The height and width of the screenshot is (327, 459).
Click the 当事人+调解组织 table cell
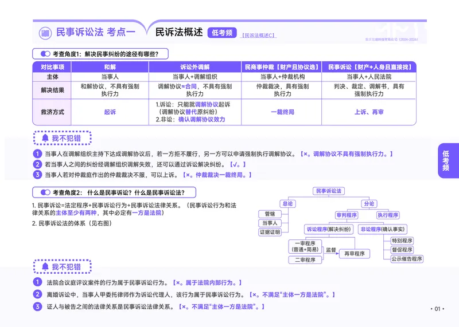coord(195,77)
